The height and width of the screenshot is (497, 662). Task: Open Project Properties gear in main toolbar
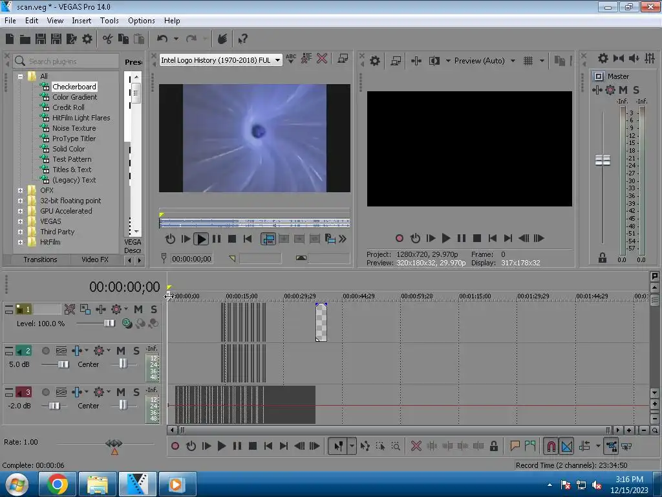pos(87,39)
